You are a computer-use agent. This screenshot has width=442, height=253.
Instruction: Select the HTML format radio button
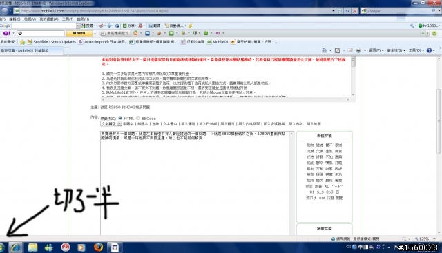pos(120,118)
